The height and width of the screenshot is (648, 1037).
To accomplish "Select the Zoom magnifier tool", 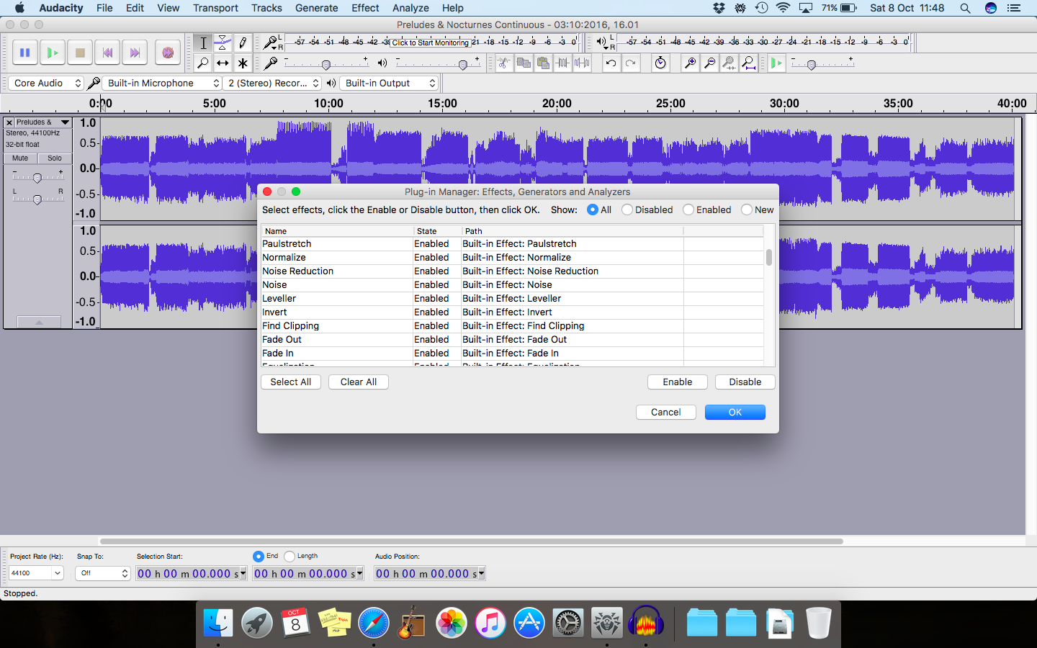I will pos(203,63).
